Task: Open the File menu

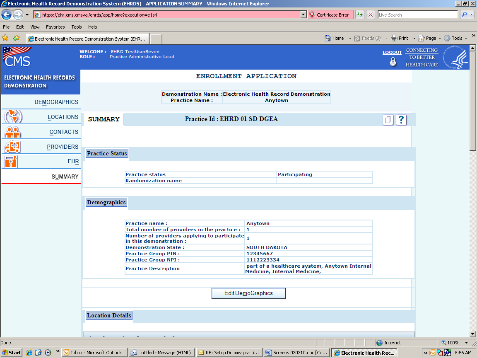Action: click(6, 27)
